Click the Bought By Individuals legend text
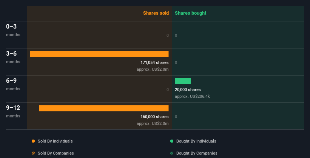Image resolution: width=310 pixels, height=158 pixels. pos(196,141)
